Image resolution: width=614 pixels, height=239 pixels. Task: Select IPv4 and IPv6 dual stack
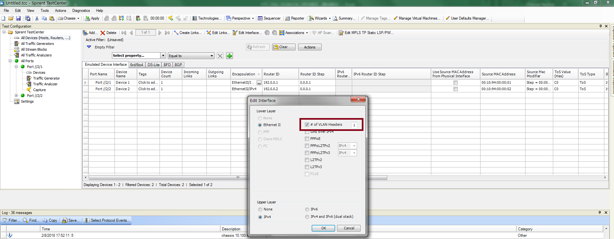point(307,217)
